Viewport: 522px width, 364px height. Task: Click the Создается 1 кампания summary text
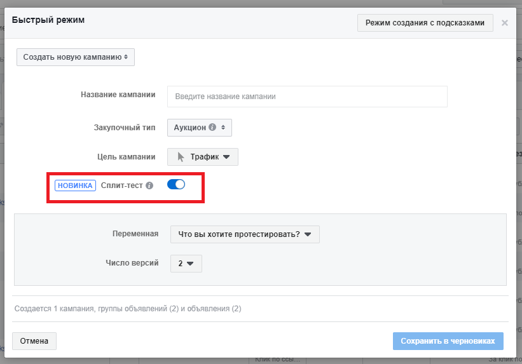[128, 309]
